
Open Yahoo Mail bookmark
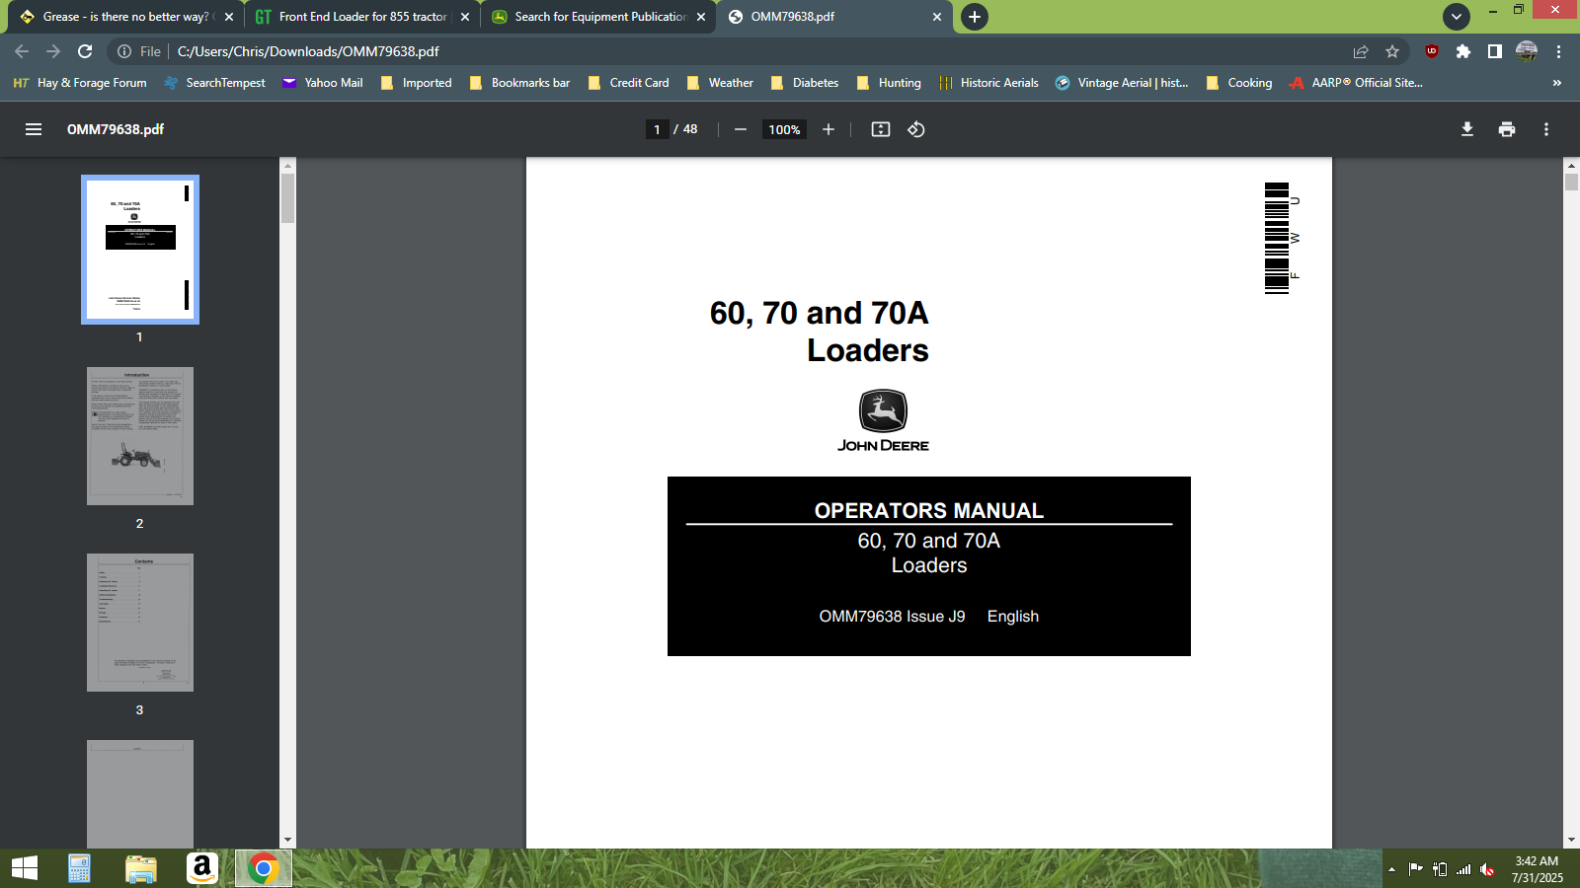pos(322,83)
